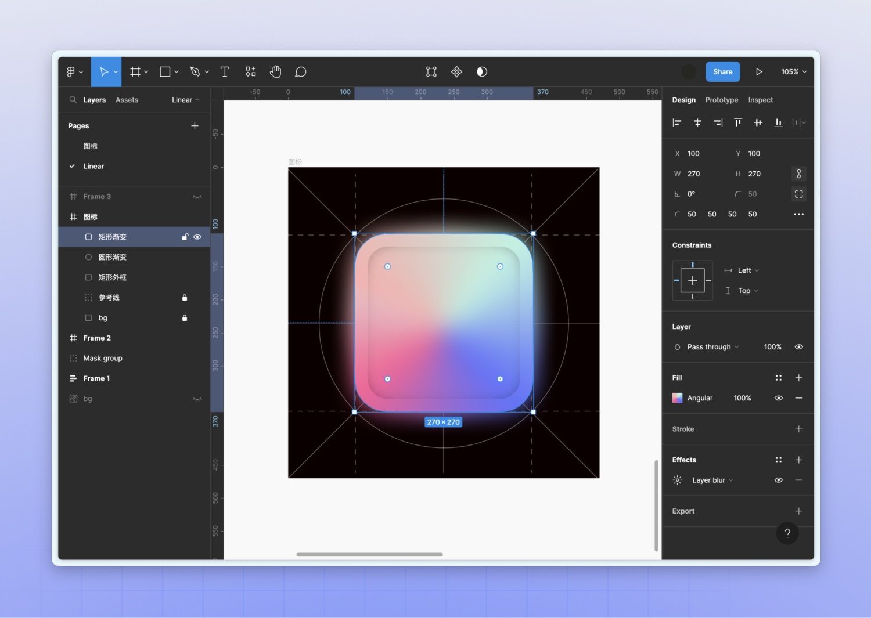This screenshot has width=871, height=618.
Task: Hide the 矩形渐变 layer via the eye icon
Action: pos(197,237)
